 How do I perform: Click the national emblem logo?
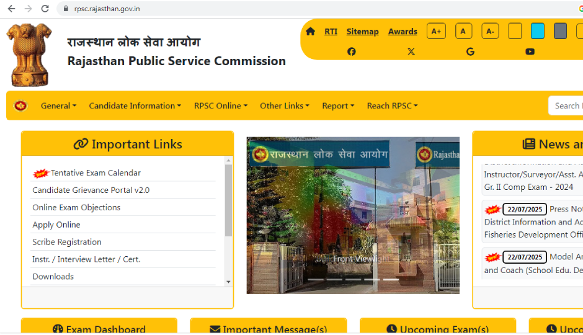point(29,55)
